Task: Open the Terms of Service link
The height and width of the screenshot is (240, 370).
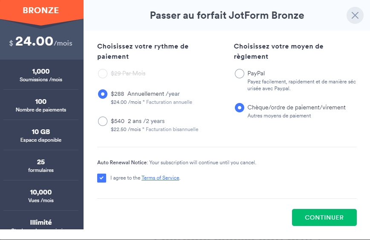Action: pos(160,178)
